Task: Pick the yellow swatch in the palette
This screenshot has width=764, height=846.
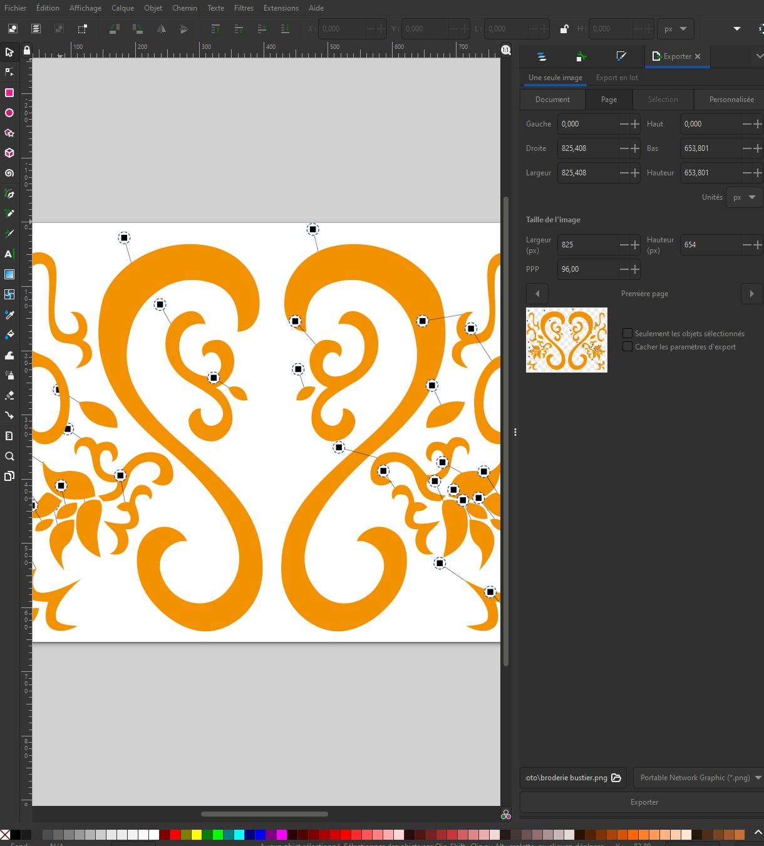Action: coord(197,835)
